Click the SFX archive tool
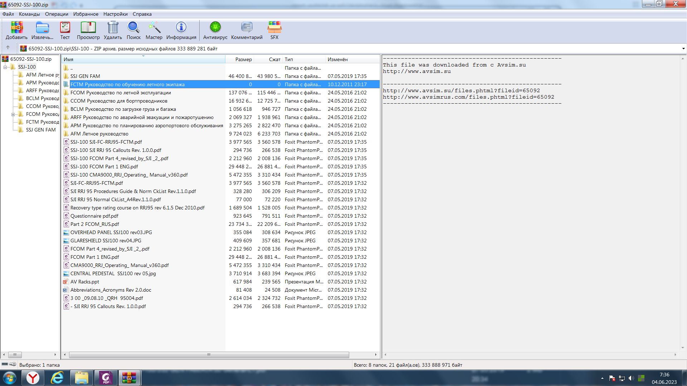The image size is (687, 386). 274,30
